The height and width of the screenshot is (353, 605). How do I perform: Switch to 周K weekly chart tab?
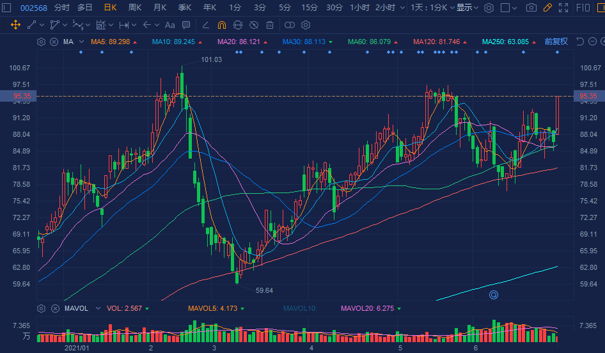pos(135,8)
